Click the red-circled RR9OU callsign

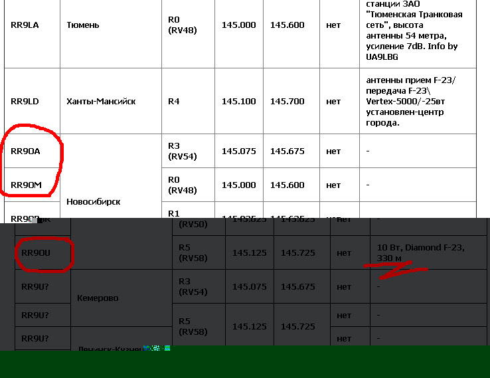pos(36,253)
